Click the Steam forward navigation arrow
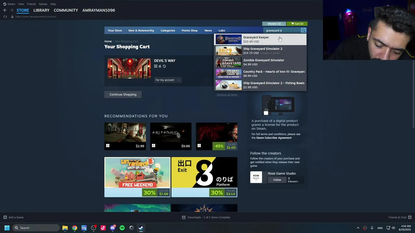Image resolution: width=415 pixels, height=233 pixels. click(12, 10)
